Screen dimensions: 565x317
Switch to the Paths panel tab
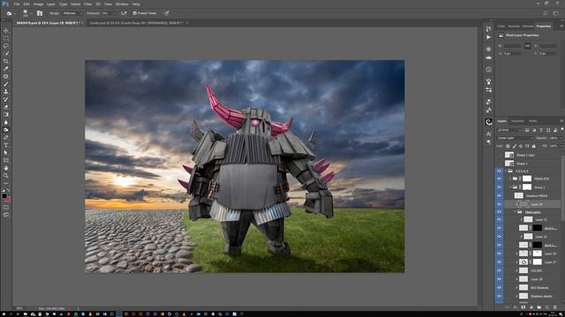click(x=532, y=122)
